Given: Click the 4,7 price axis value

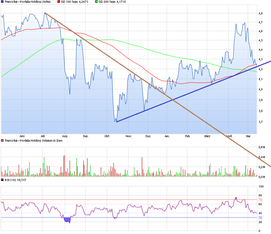Looking at the screenshot, I should [260, 22].
